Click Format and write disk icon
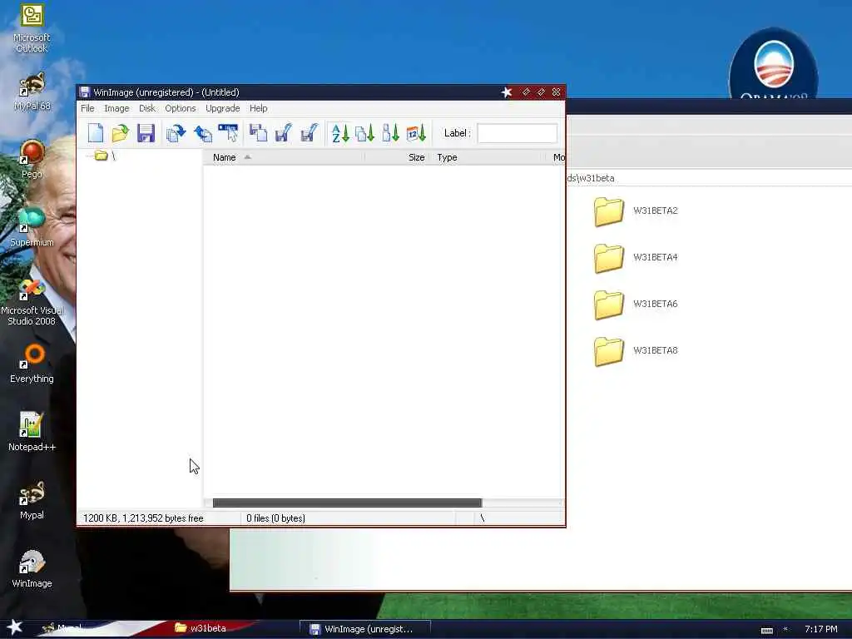The image size is (852, 639). pos(310,133)
